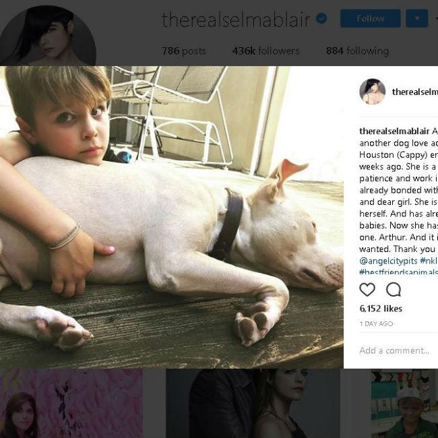This screenshot has width=438, height=438.
Task: Click the comment speech bubble icon
Action: pyautogui.click(x=394, y=290)
